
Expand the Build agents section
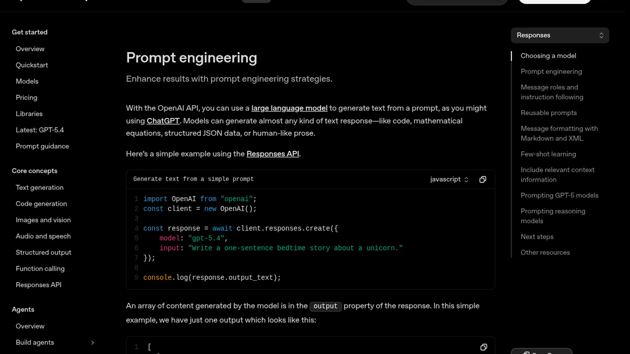pyautogui.click(x=92, y=343)
